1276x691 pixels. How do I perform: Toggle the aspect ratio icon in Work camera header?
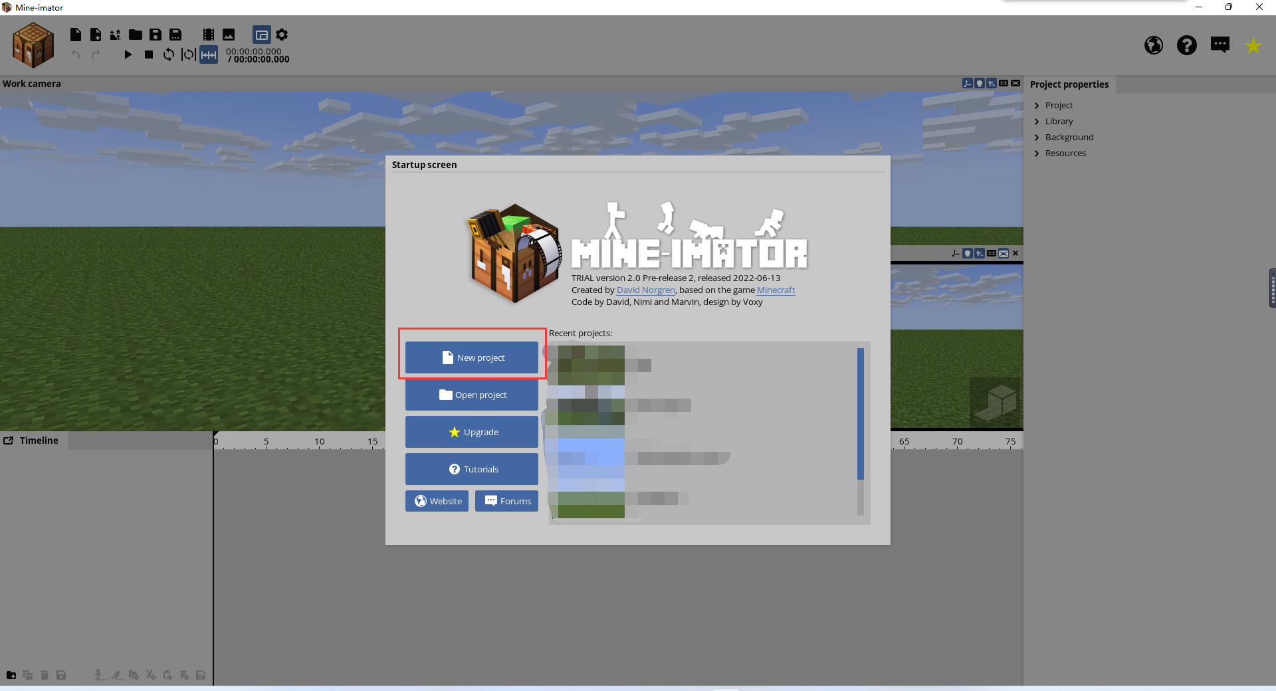[1015, 83]
